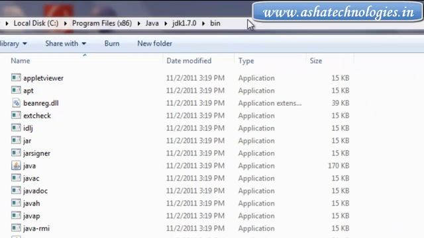Click the jar application icon

tap(16, 140)
